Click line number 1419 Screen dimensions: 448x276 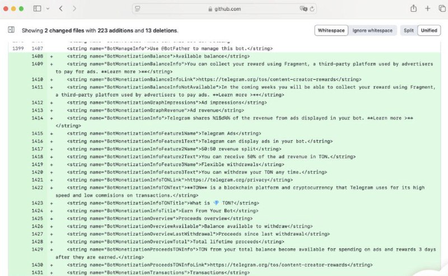(x=38, y=164)
